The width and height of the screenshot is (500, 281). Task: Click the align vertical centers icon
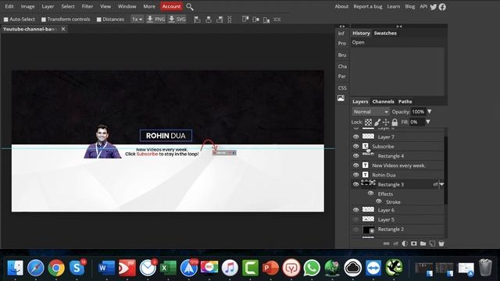click(255, 20)
